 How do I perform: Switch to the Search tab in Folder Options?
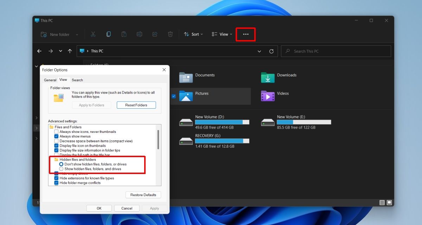(77, 80)
